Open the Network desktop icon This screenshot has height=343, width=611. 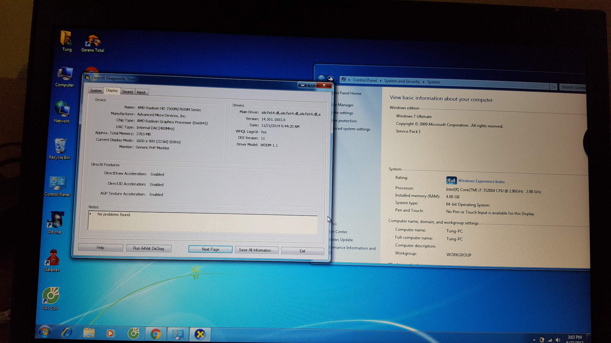coord(62,112)
